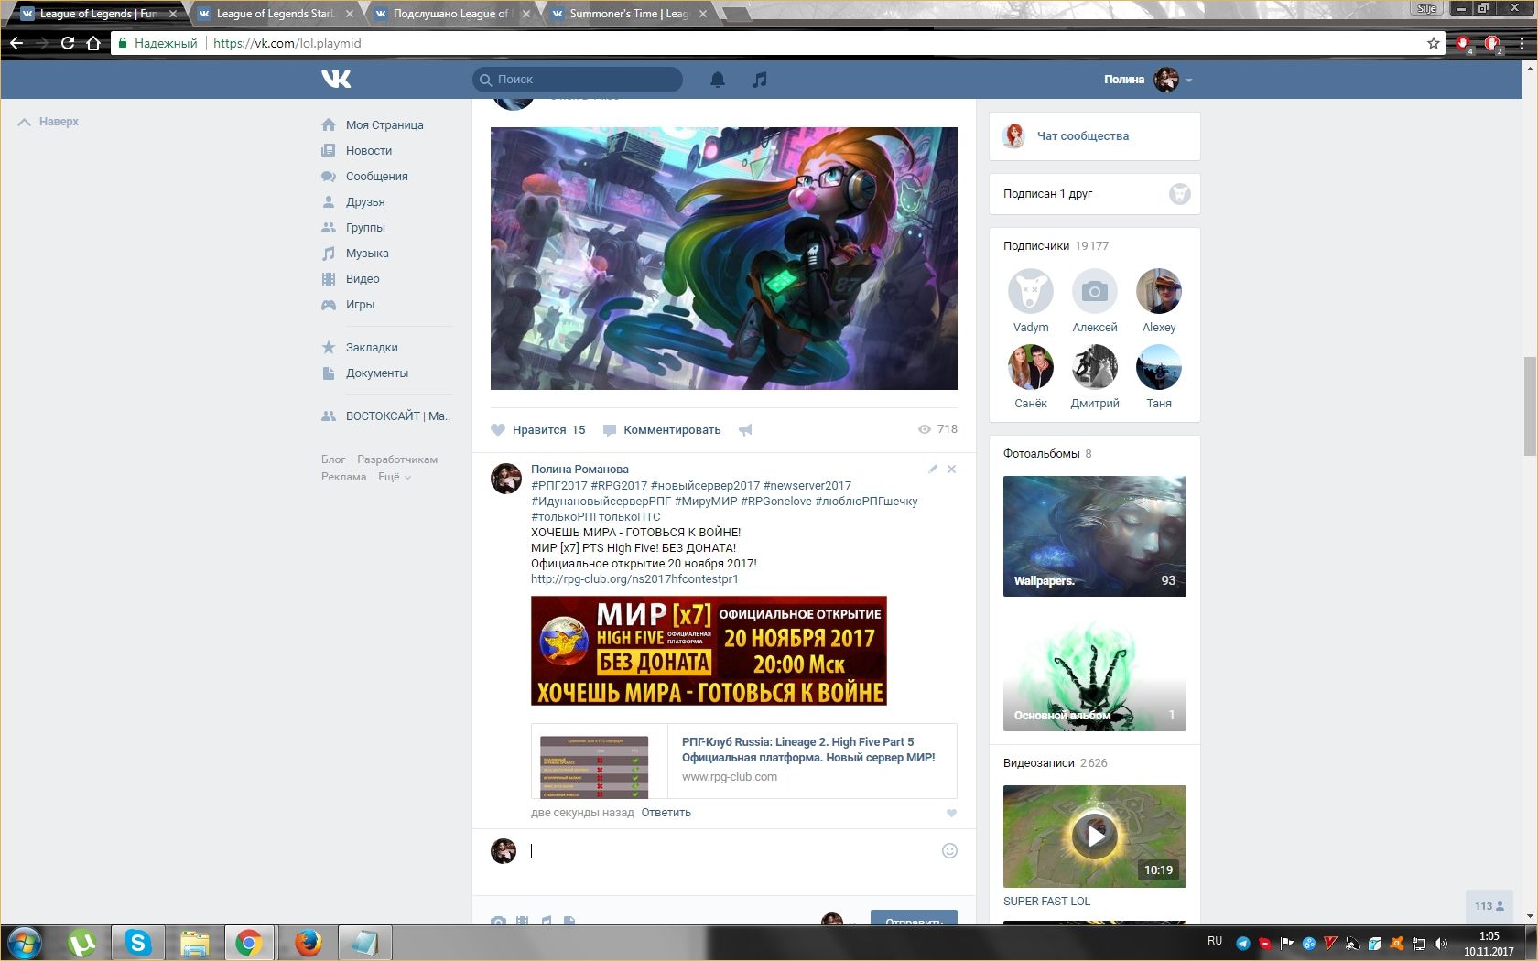
Task: Open the emoji smiley picker
Action: click(949, 851)
